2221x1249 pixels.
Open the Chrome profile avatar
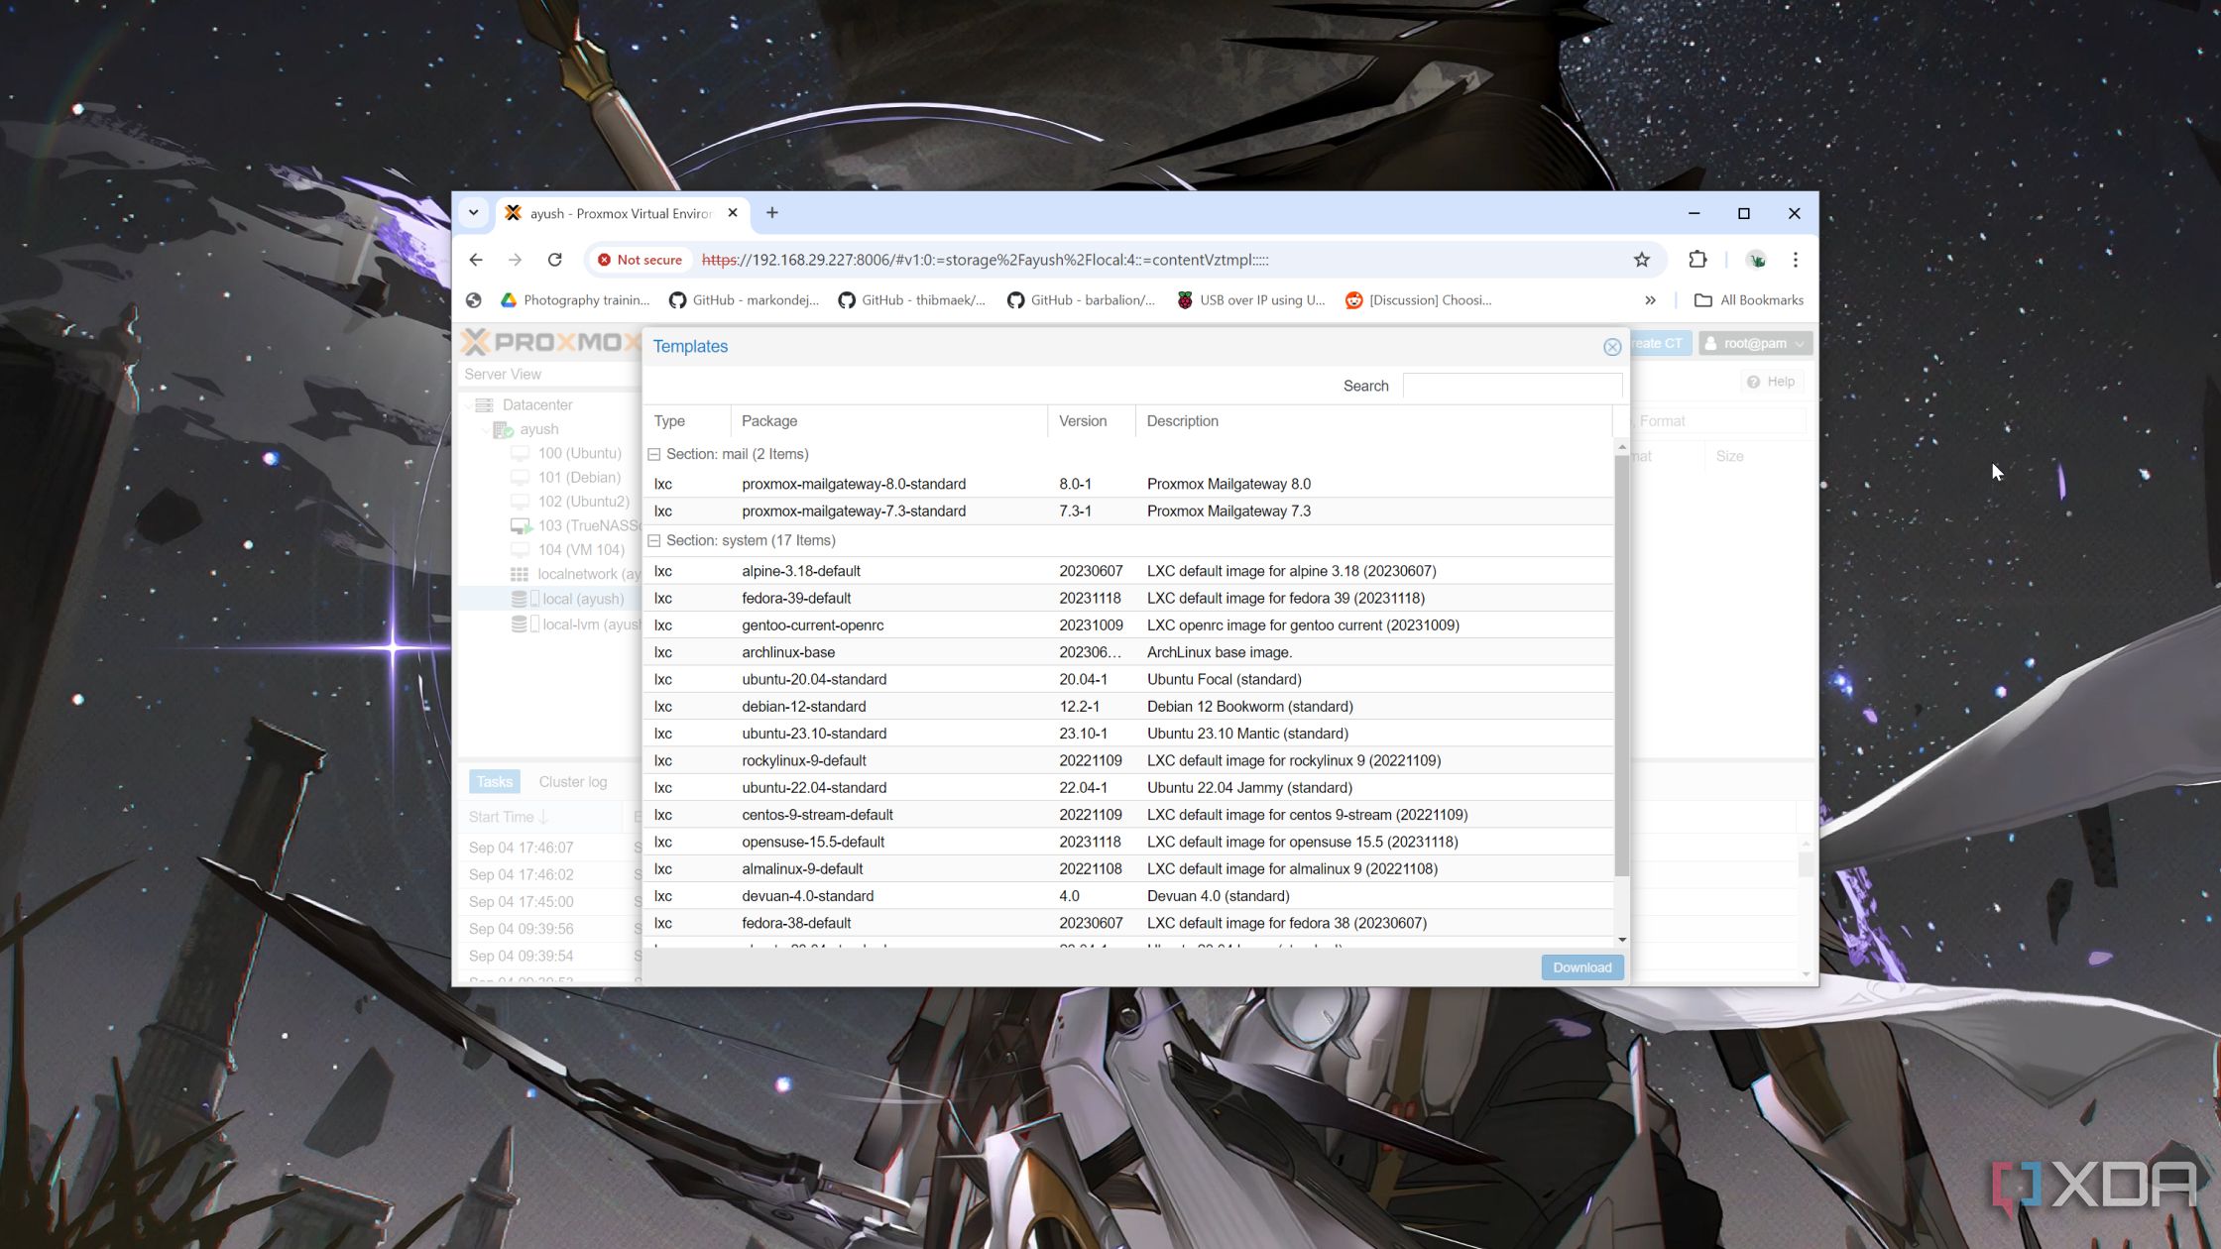[1756, 260]
